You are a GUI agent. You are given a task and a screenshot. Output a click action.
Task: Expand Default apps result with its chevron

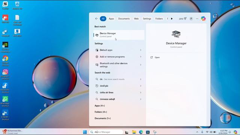[141, 50]
